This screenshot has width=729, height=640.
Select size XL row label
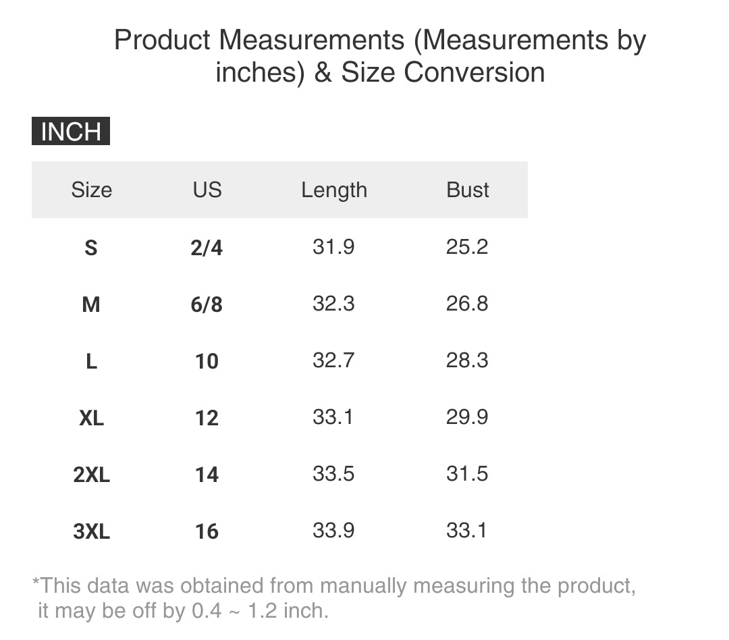91,418
